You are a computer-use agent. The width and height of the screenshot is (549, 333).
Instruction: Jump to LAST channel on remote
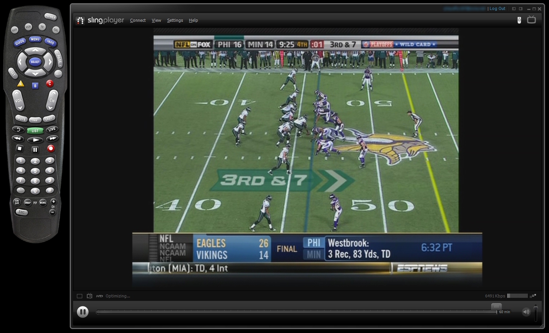coord(49,119)
